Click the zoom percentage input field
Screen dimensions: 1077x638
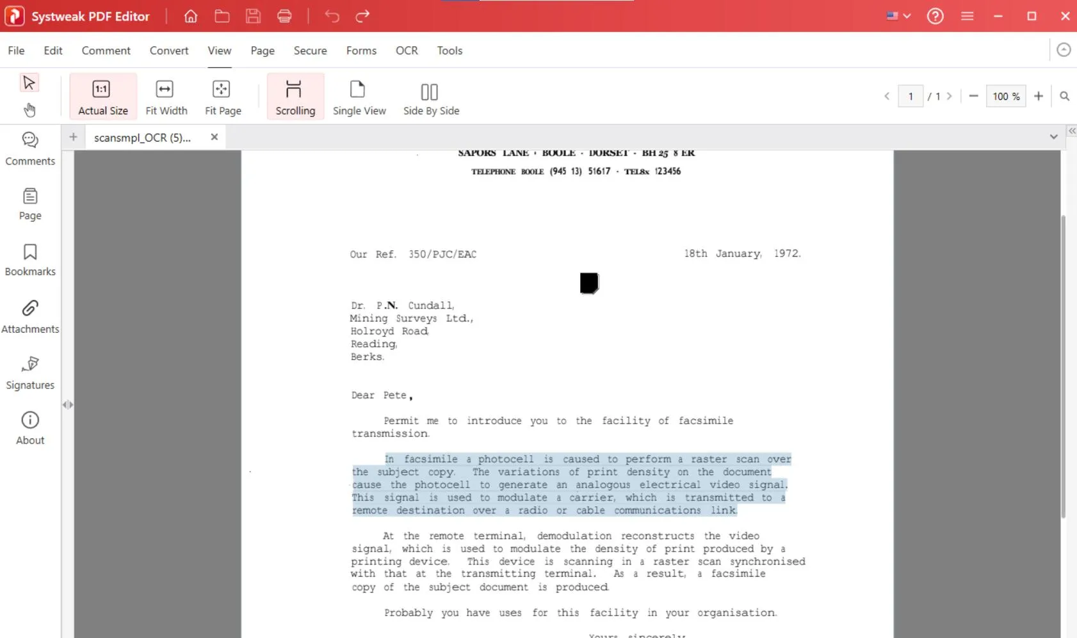tap(1005, 96)
